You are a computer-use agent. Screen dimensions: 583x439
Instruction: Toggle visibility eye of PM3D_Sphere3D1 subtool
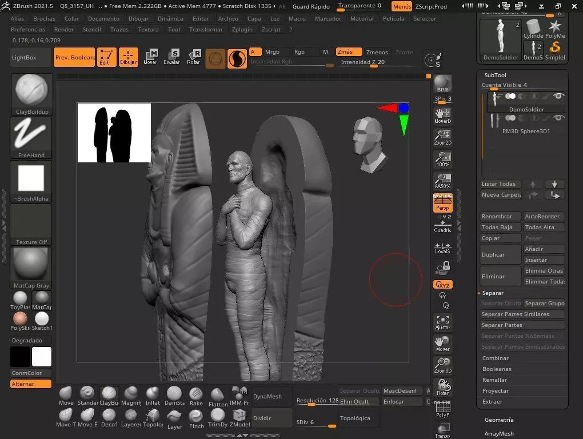558,118
